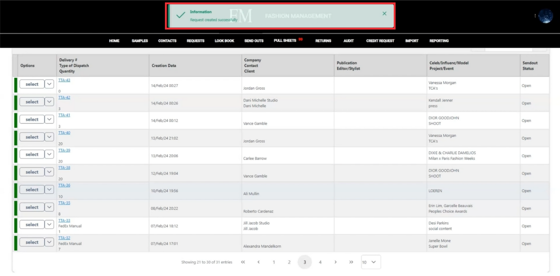
Task: Click select button for TTA-39
Action: pos(32,154)
